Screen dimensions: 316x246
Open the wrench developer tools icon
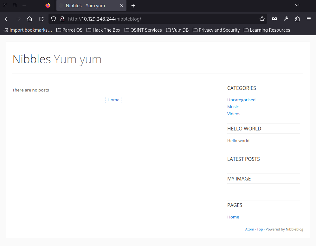286,19
